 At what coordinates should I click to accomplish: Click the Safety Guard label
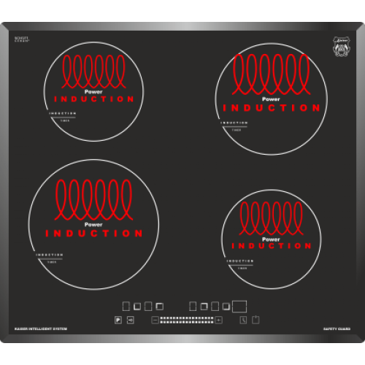point(337,329)
